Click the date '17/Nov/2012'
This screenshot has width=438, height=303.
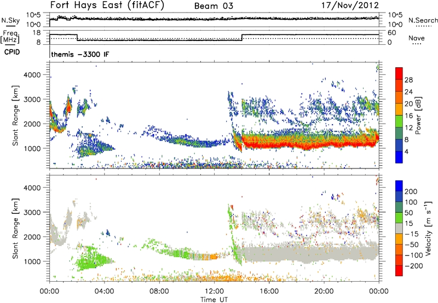pos(350,5)
